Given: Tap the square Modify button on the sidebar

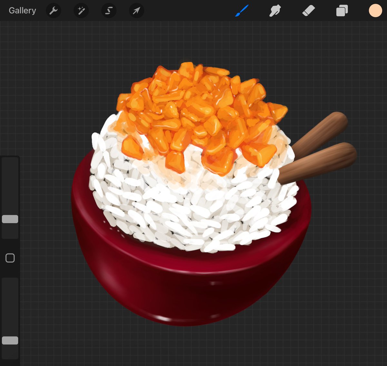Looking at the screenshot, I should (10, 258).
